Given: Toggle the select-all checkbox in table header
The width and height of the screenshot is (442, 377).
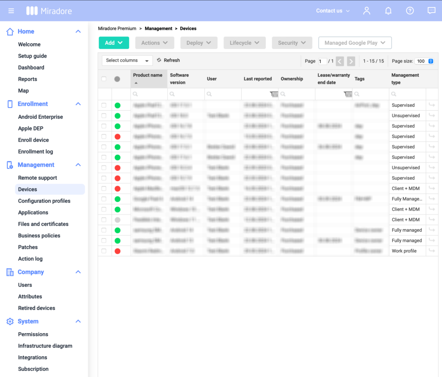Looking at the screenshot, I should coord(104,79).
